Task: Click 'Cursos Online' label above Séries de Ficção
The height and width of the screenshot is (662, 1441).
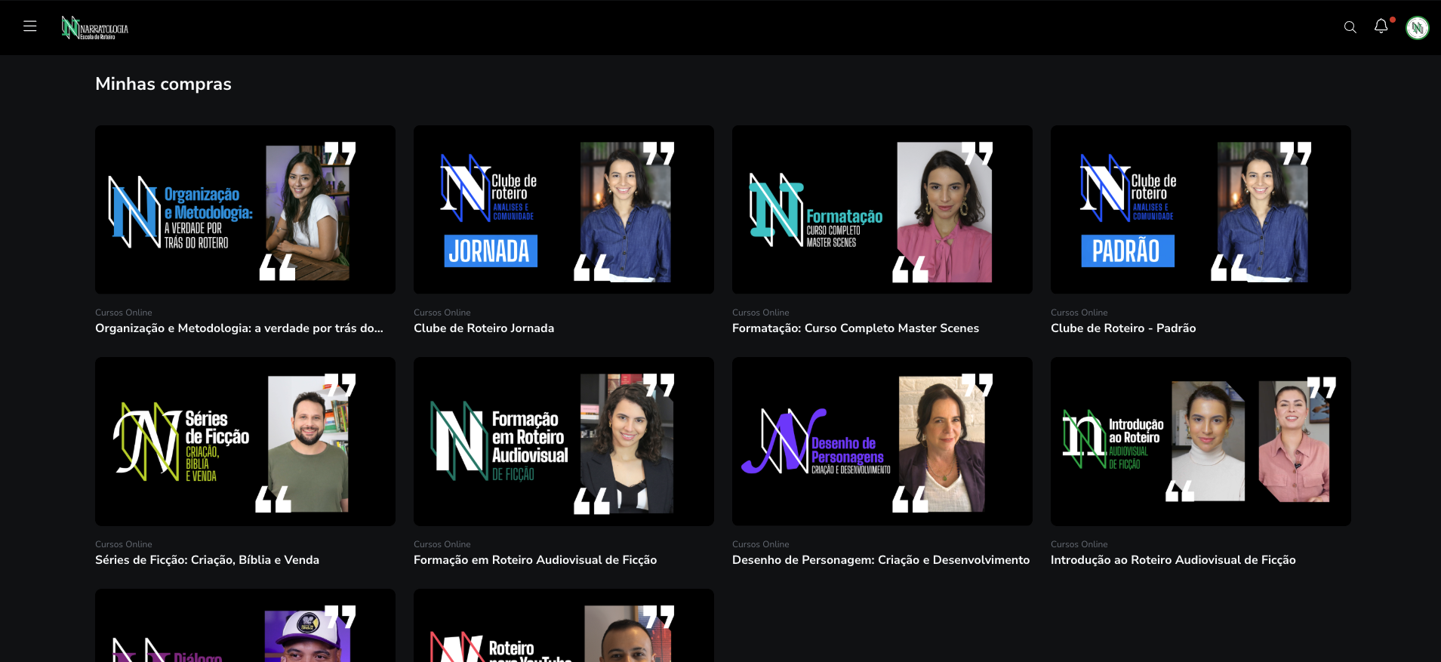Action: click(124, 544)
